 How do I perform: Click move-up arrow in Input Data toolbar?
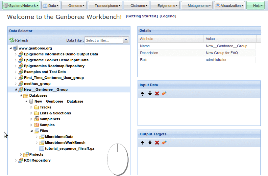(x=142, y=94)
